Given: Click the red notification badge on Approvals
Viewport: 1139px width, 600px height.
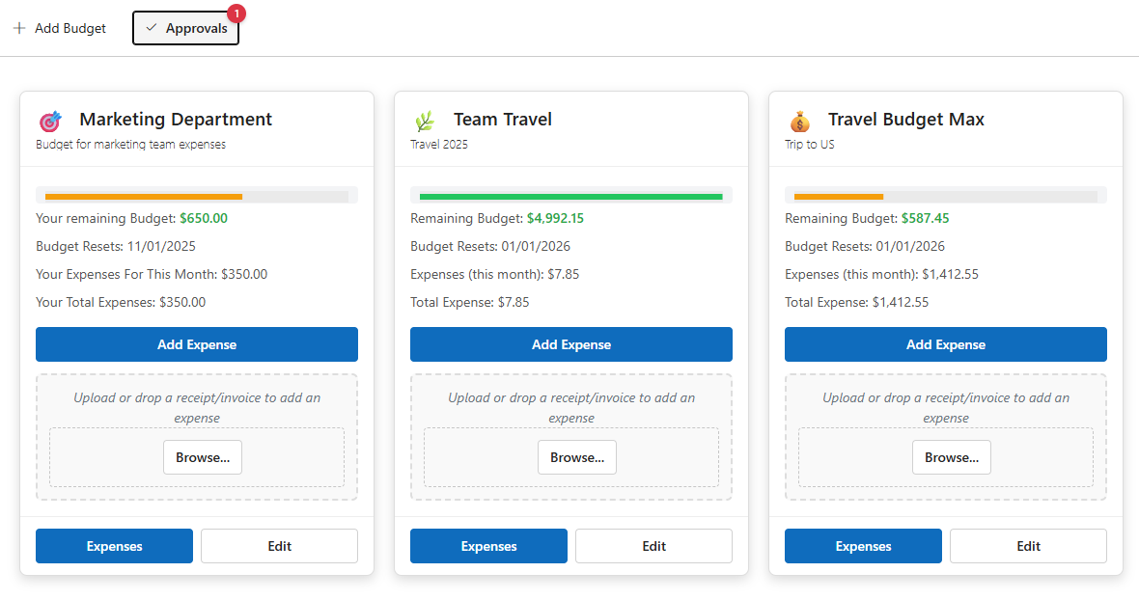Looking at the screenshot, I should pyautogui.click(x=236, y=14).
